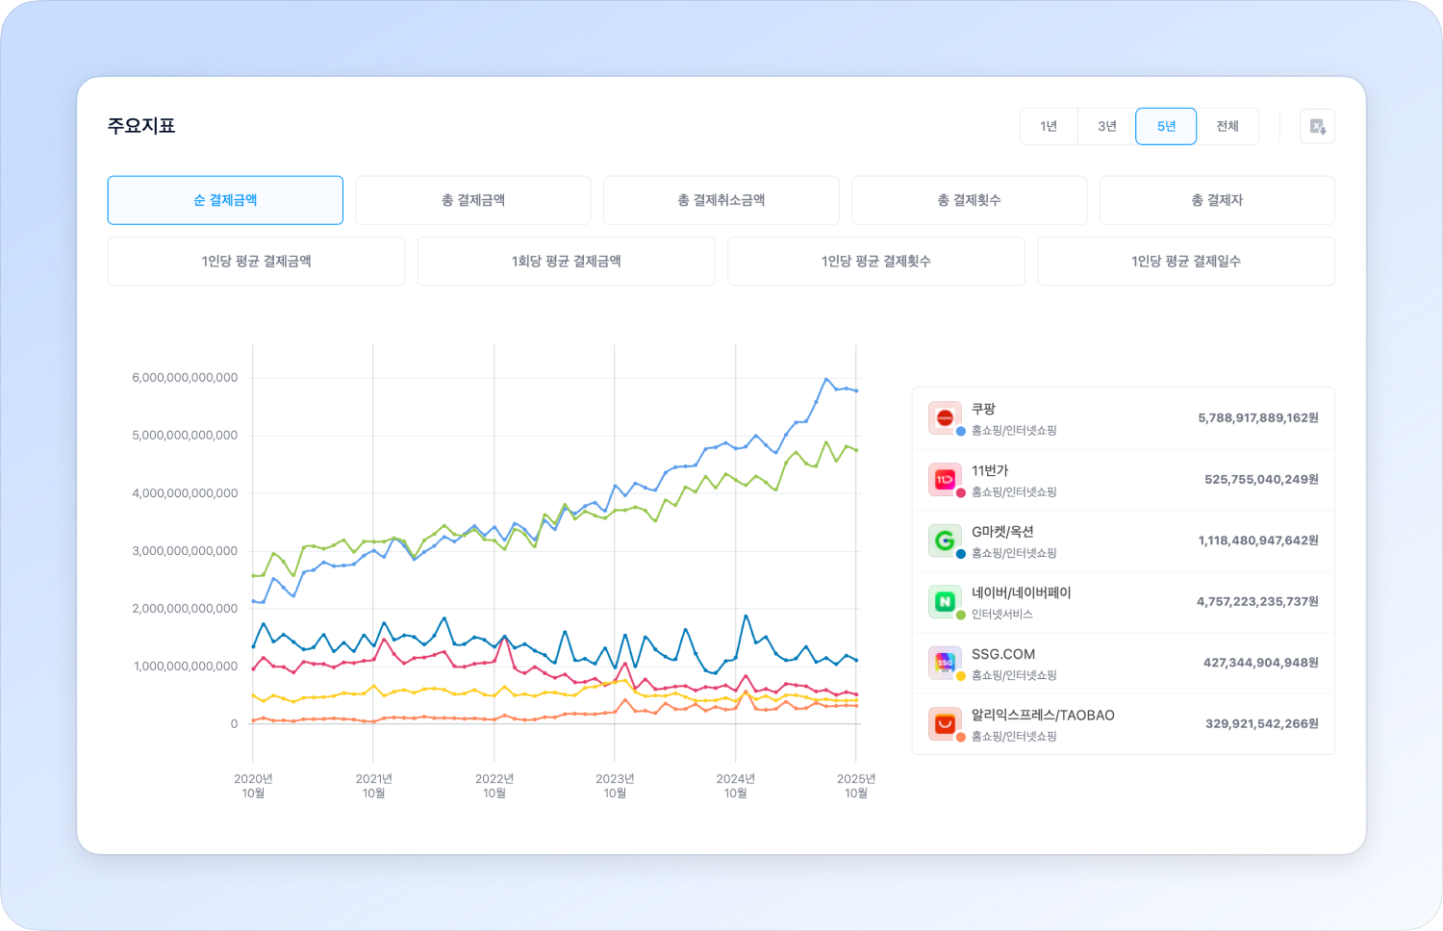
Task: Click the dark blue legend dot for G마켓/옥션
Action: pyautogui.click(x=960, y=554)
